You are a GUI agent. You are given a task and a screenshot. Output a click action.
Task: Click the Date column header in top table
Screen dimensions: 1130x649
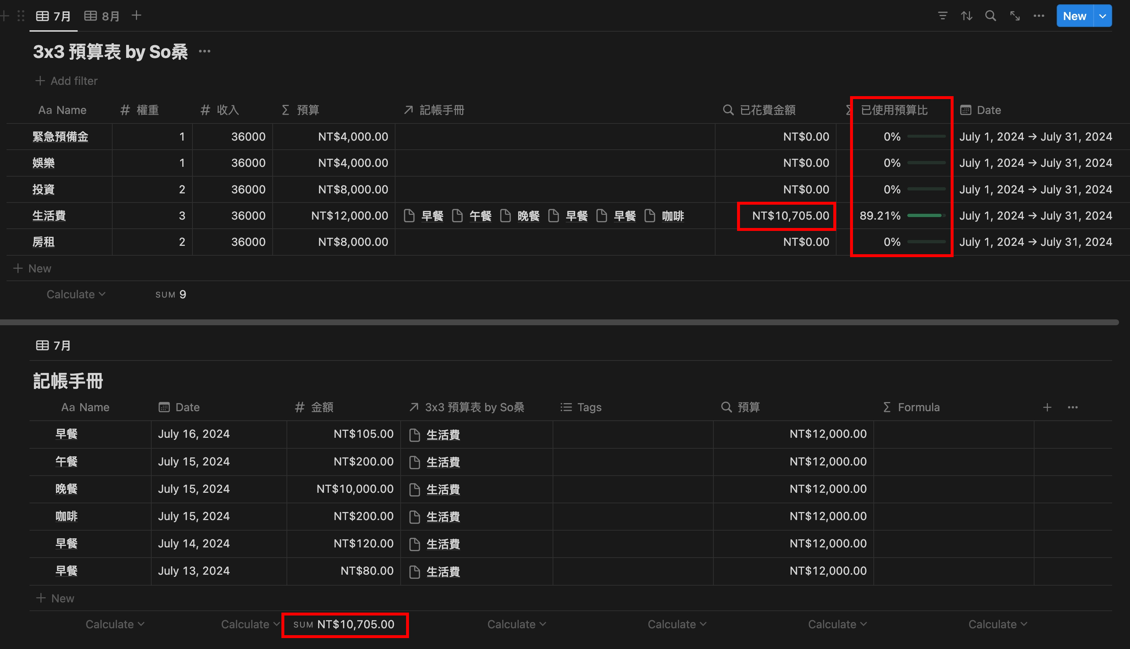981,110
